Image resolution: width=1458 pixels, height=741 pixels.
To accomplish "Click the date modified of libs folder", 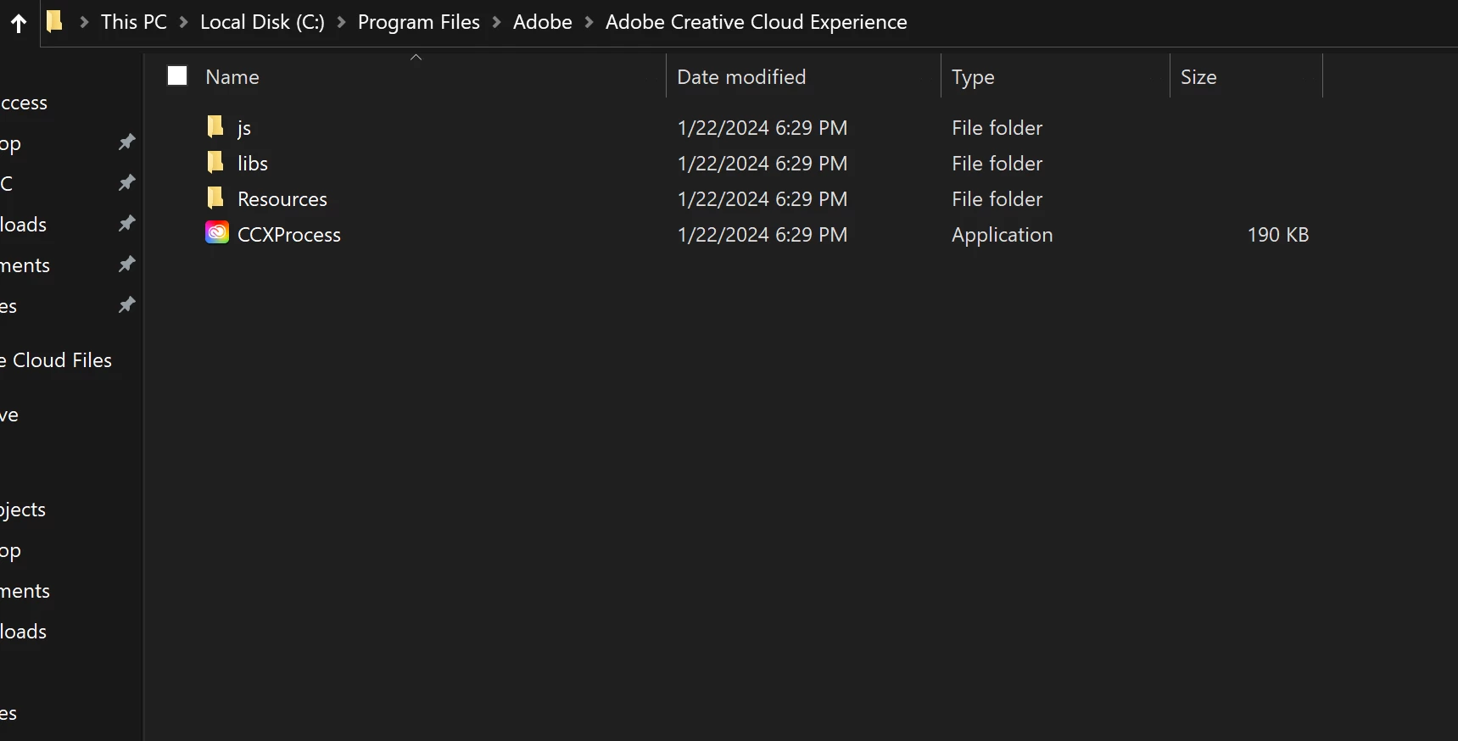I will click(x=763, y=164).
